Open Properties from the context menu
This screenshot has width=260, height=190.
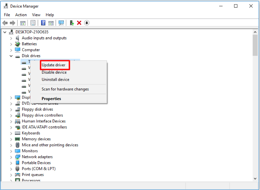[51, 99]
